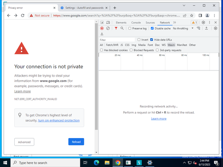Clear the network log
This screenshot has height=167, width=223.
[x=108, y=28]
